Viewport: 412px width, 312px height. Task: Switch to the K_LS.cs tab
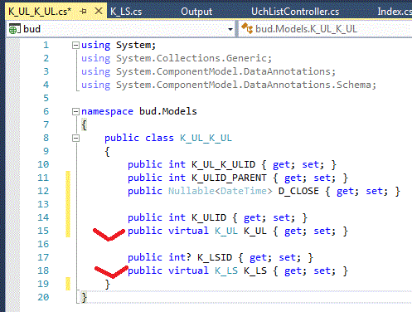[x=126, y=12]
